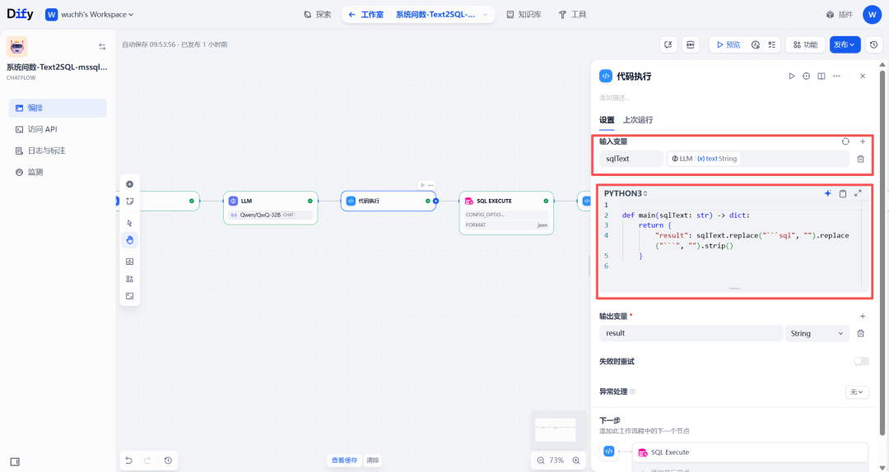Open the PYTHON3 language selector
The height and width of the screenshot is (472, 889).
(626, 193)
